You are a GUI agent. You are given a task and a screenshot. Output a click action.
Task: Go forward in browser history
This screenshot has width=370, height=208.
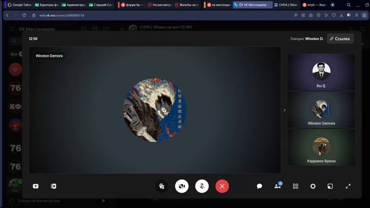[16, 15]
